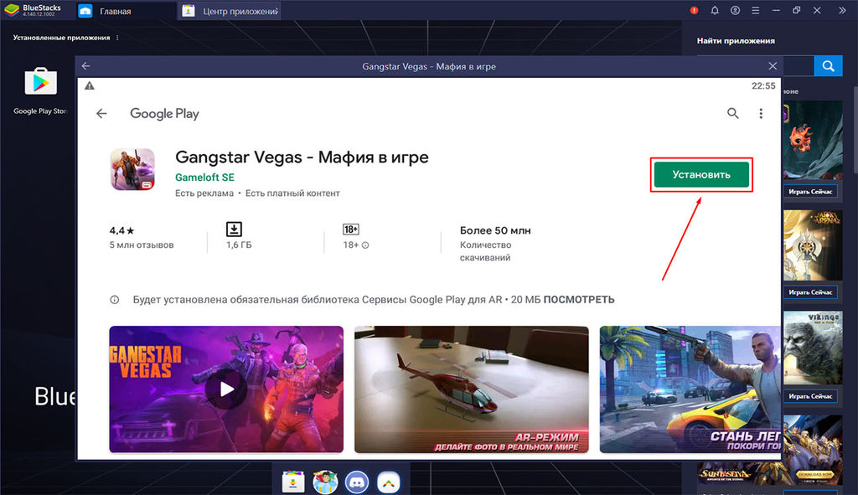Click back arrow in popup title bar
The height and width of the screenshot is (495, 858).
point(86,66)
